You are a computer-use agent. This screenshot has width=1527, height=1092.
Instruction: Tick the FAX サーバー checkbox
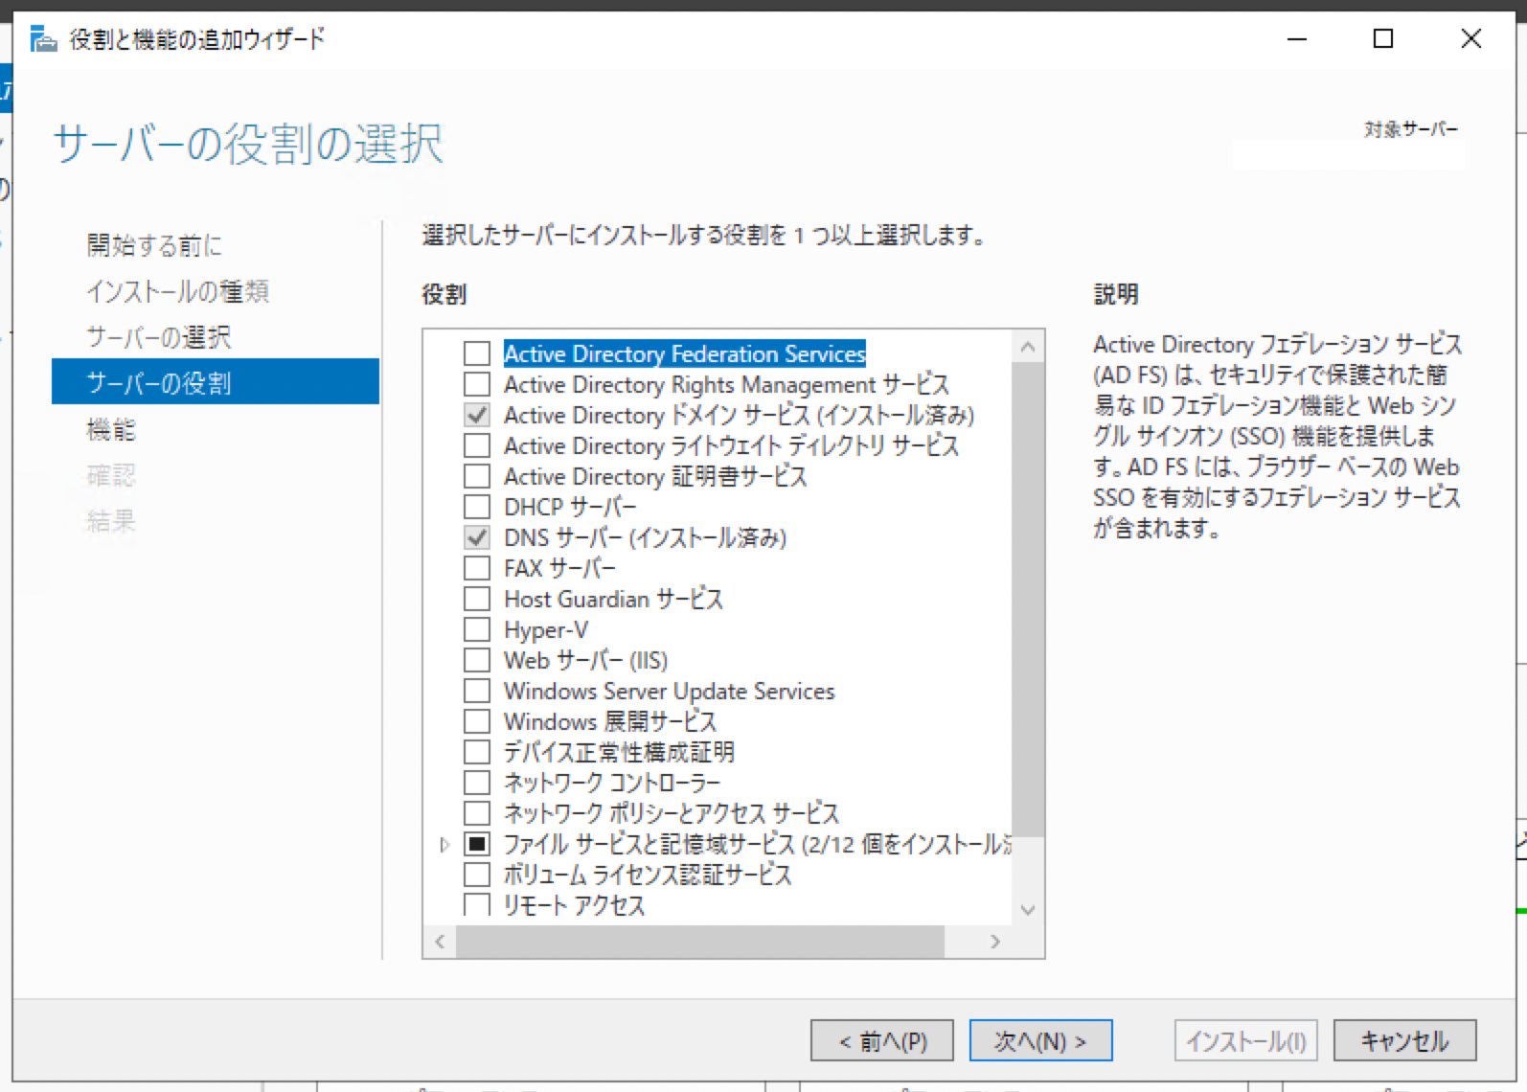click(477, 568)
